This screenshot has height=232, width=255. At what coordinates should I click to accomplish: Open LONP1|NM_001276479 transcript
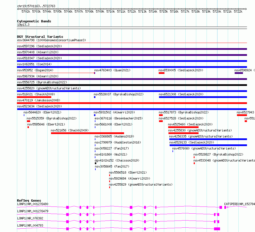[x=33, y=211]
